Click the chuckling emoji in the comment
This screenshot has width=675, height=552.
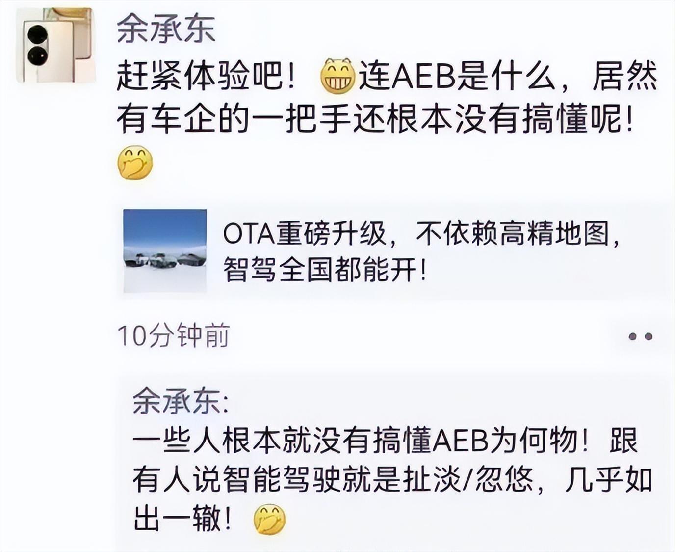coord(269,519)
